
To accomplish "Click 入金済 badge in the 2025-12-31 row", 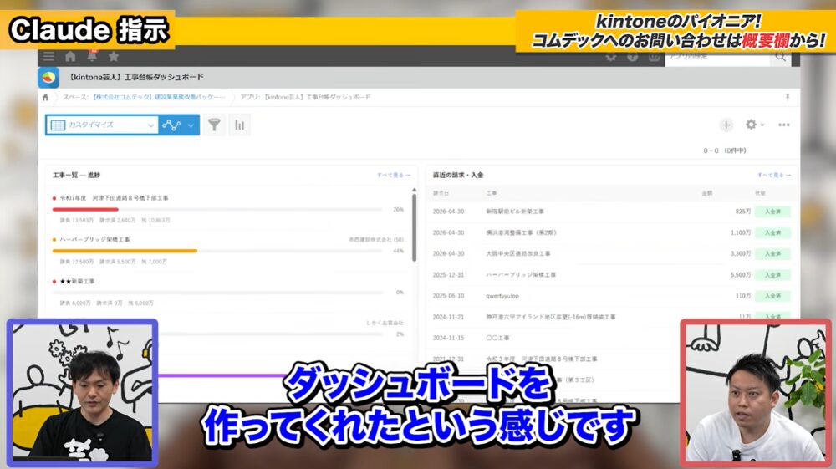I will [772, 275].
